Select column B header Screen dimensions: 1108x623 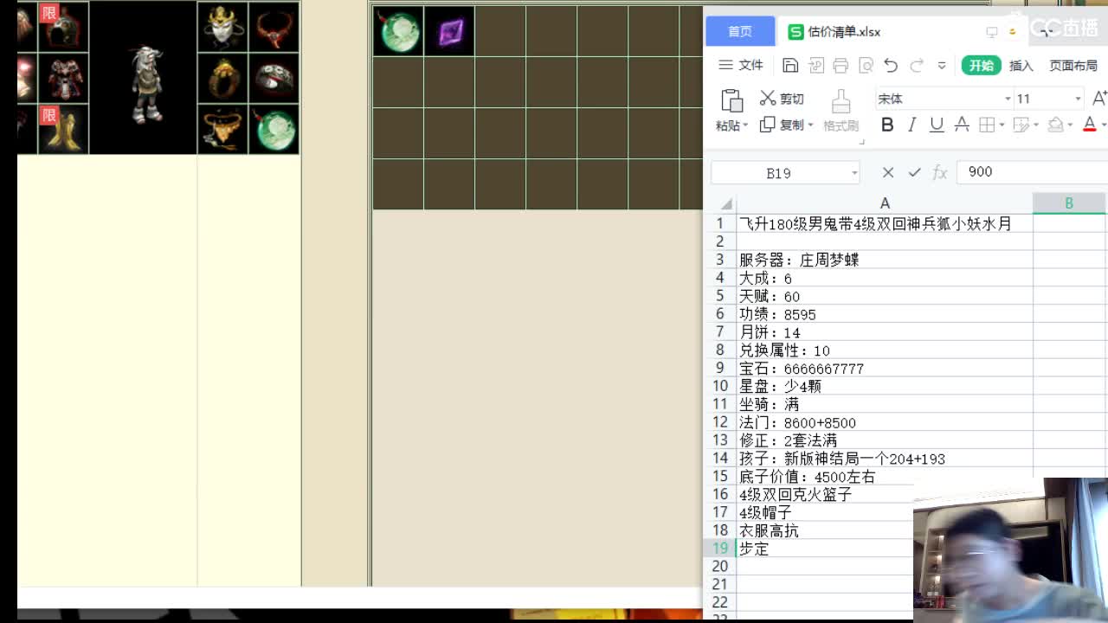pos(1069,203)
